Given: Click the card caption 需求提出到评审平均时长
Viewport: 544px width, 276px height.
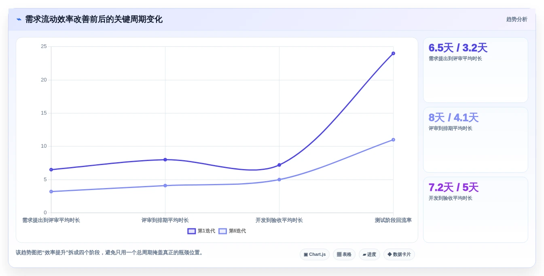Looking at the screenshot, I should click(x=455, y=59).
